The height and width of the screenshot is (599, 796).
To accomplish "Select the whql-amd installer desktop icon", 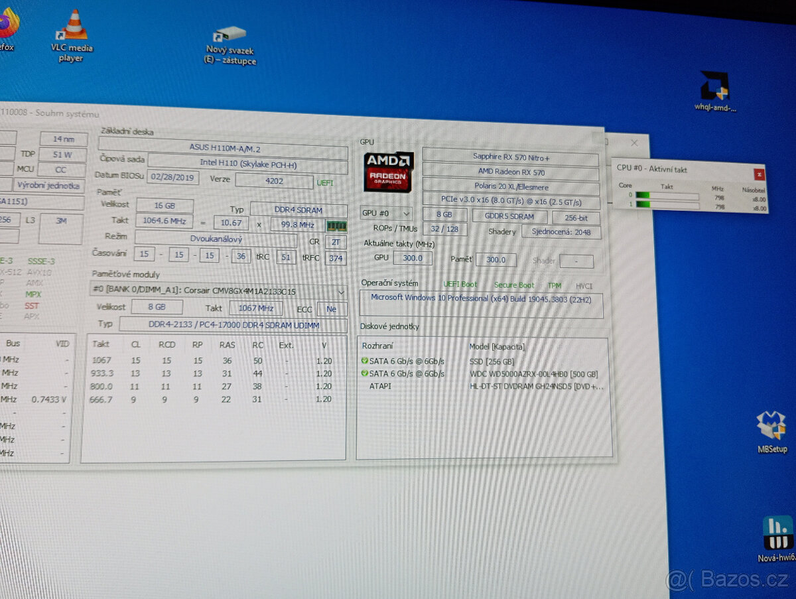I will pyautogui.click(x=715, y=90).
